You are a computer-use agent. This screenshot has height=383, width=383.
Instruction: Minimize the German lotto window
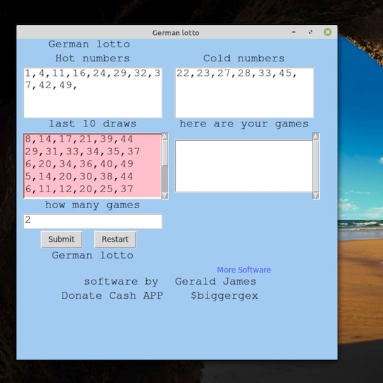(294, 32)
